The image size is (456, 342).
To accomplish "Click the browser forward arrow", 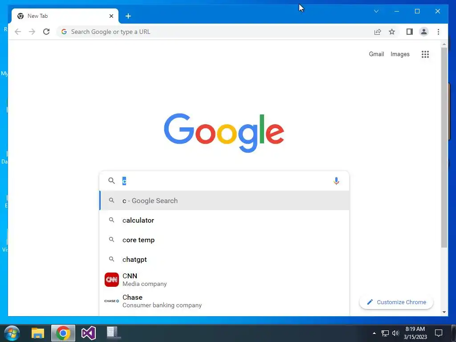I will click(x=32, y=32).
